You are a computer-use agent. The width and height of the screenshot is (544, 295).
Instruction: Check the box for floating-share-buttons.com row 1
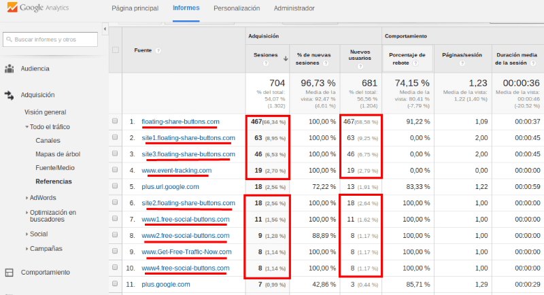[115, 121]
